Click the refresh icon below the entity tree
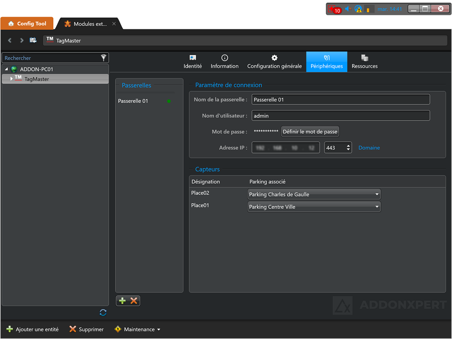This screenshot has width=452, height=339. pos(103,312)
